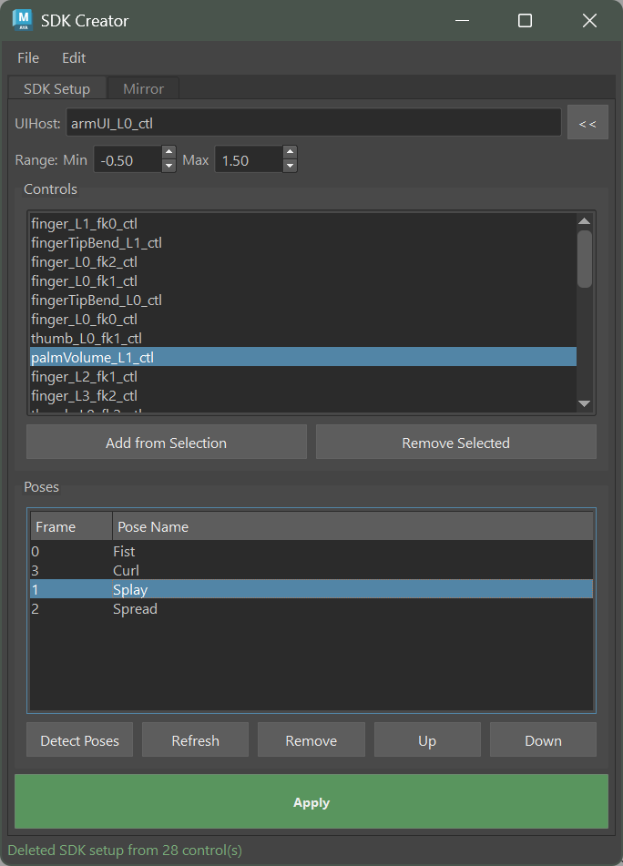This screenshot has height=866, width=623.
Task: Move the selected pose Up
Action: pos(427,740)
